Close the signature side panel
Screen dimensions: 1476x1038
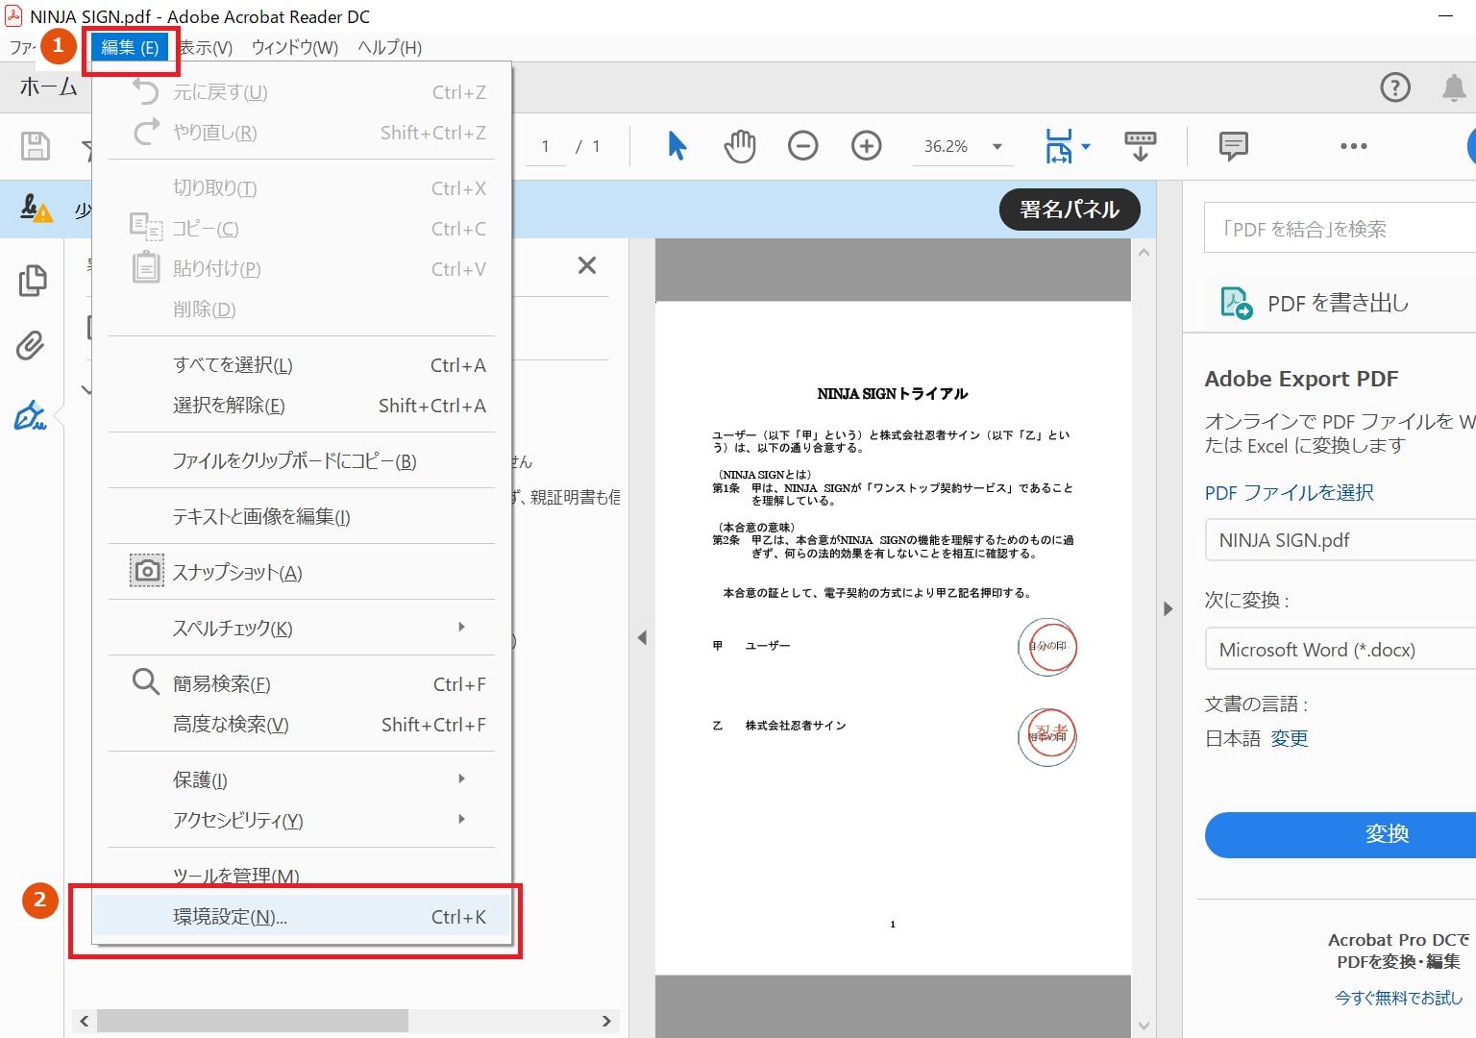point(586,265)
